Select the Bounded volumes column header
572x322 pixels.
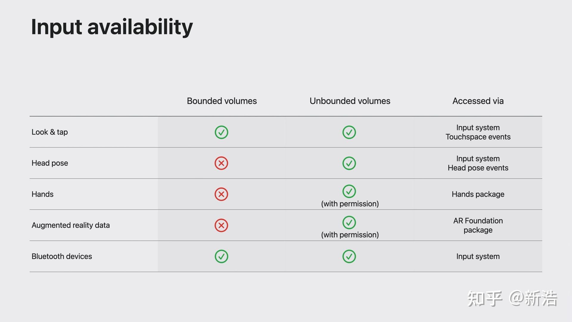point(222,101)
